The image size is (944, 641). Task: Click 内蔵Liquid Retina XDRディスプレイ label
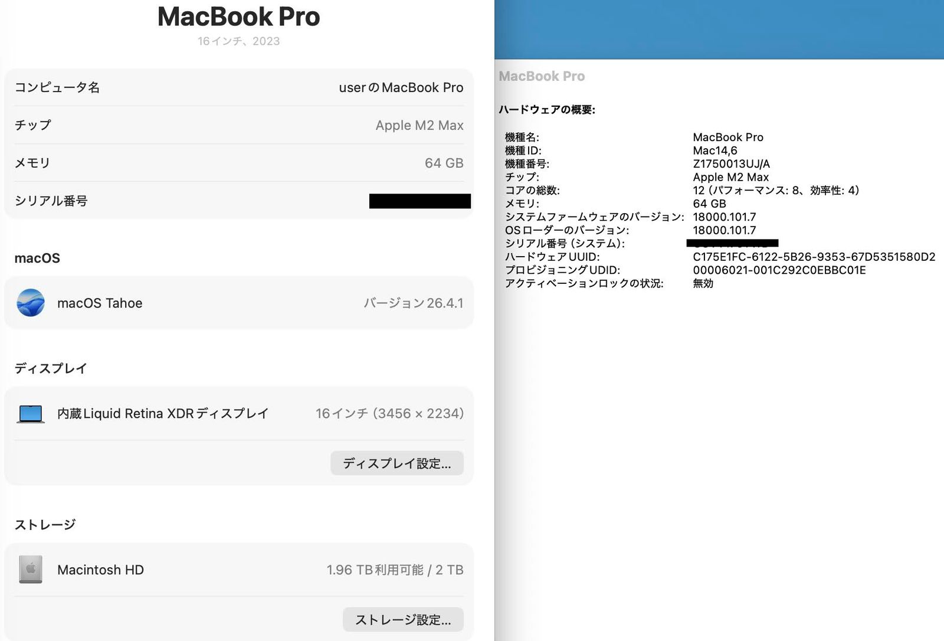point(163,414)
